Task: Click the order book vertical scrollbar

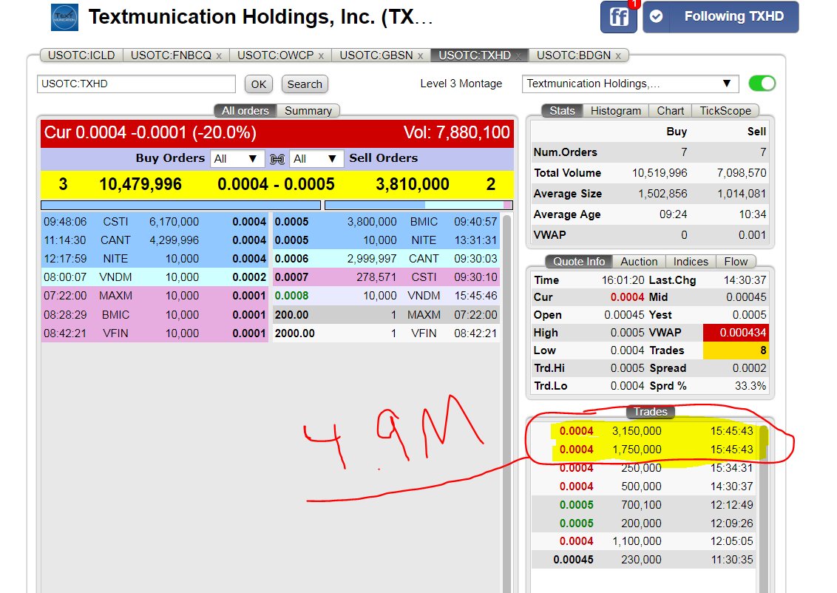Action: click(507, 403)
